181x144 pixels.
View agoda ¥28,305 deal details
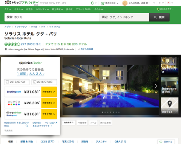coord(49,103)
